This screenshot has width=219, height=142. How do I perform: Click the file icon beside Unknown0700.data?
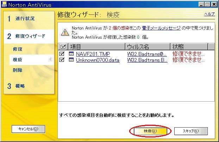[x=71, y=60]
